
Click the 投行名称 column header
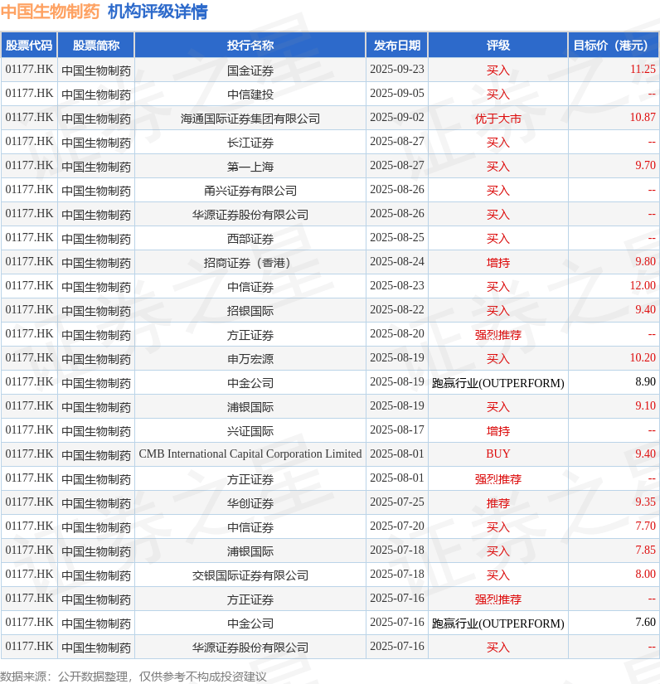click(x=250, y=46)
